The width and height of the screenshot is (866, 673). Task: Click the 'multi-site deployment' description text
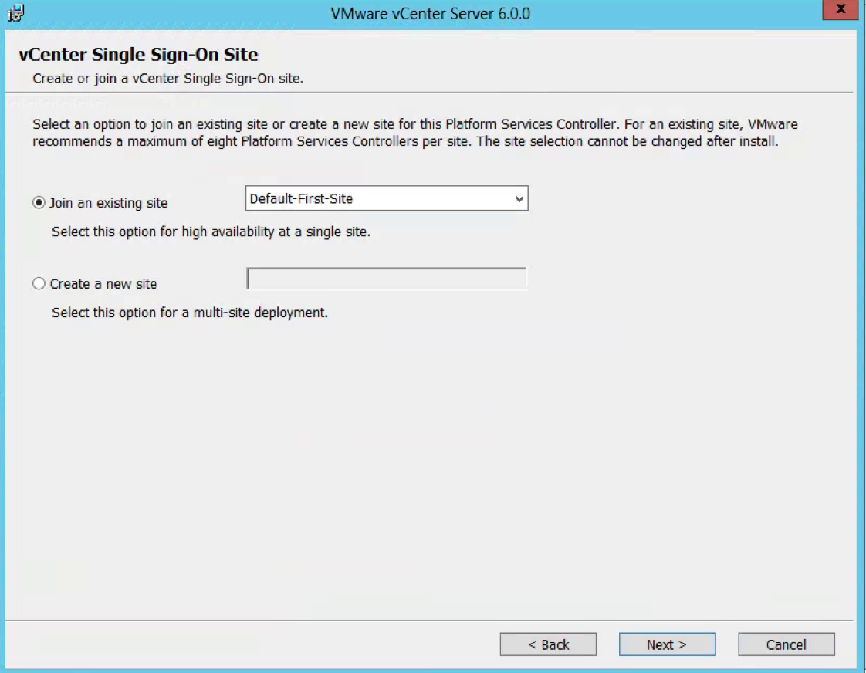190,313
